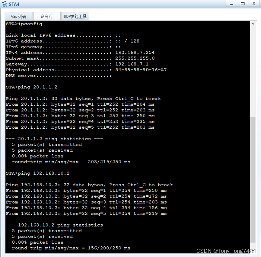Click the STA>ping 192.168.10.2 command line

pos(38,173)
